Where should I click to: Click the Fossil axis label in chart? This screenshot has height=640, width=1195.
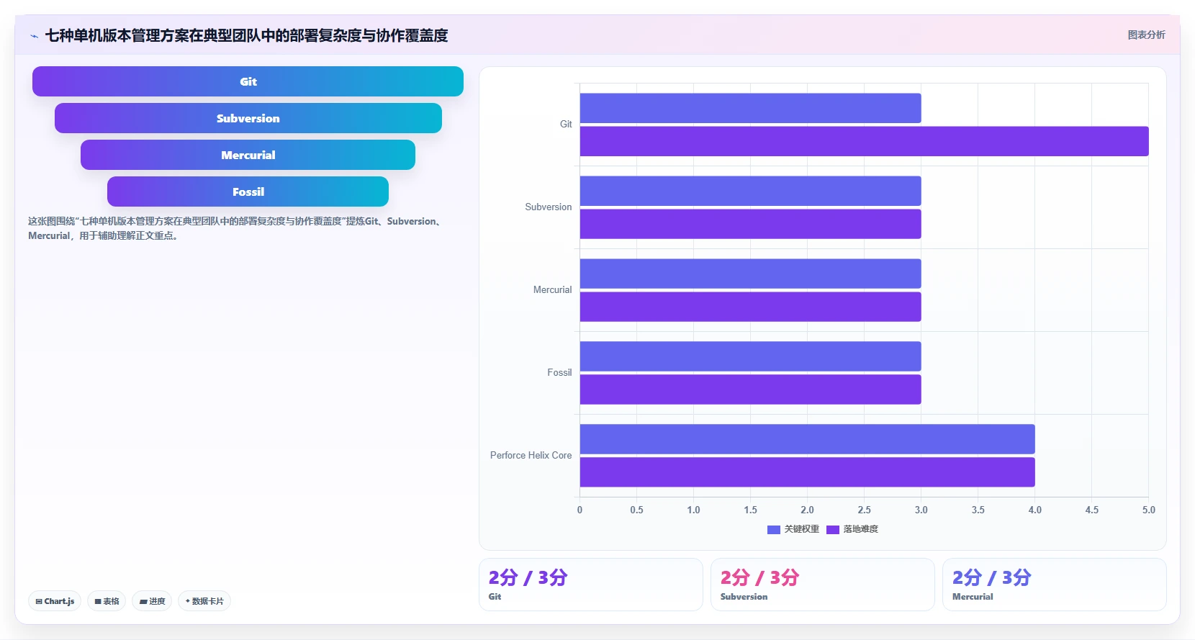pos(559,373)
